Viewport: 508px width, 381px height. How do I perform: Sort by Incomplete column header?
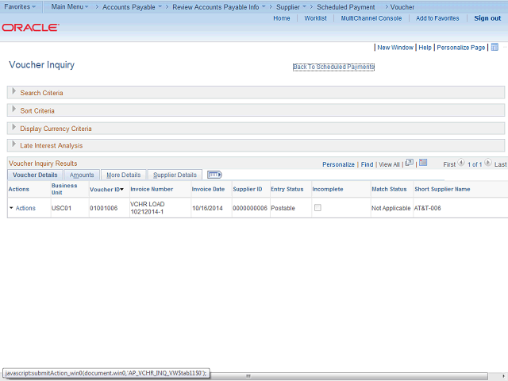point(328,189)
